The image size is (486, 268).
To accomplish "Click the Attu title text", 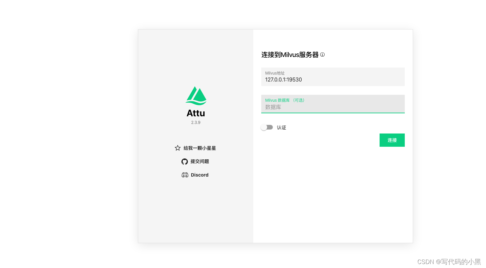I will pos(196,113).
